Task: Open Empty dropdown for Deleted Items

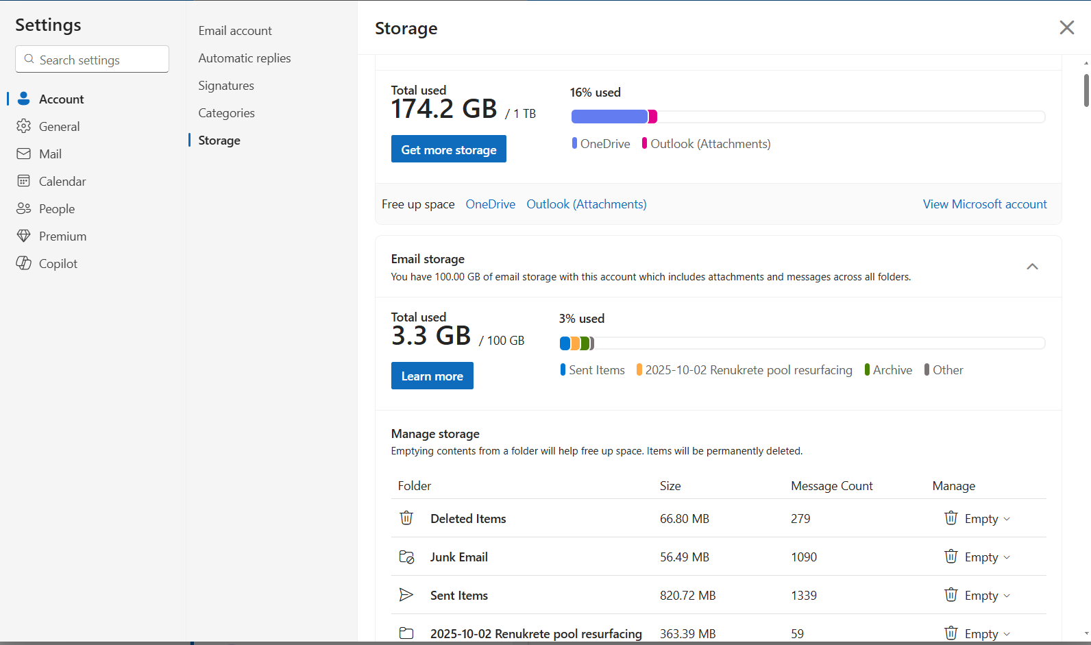Action: tap(977, 518)
